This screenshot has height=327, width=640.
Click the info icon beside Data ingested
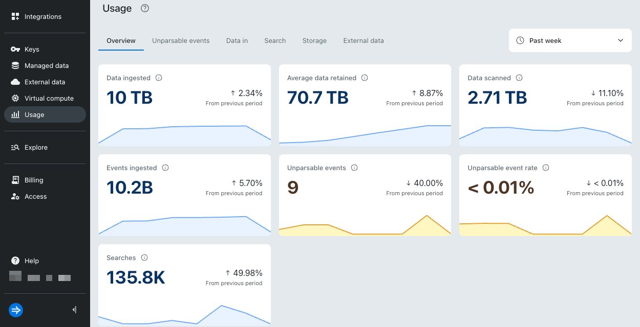159,78
